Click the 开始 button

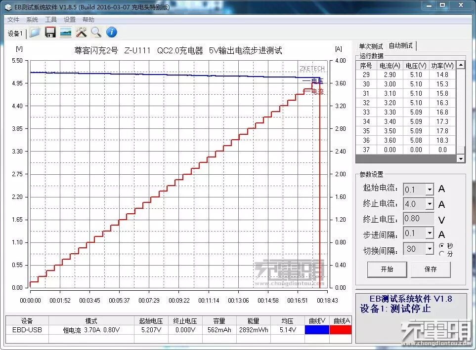(x=387, y=270)
